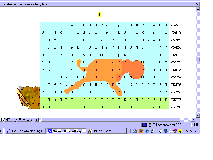Viewport: 213px width, 160px height.
Task: Switch to MAGIX audio cleaning taskbar button
Action: tap(26, 131)
